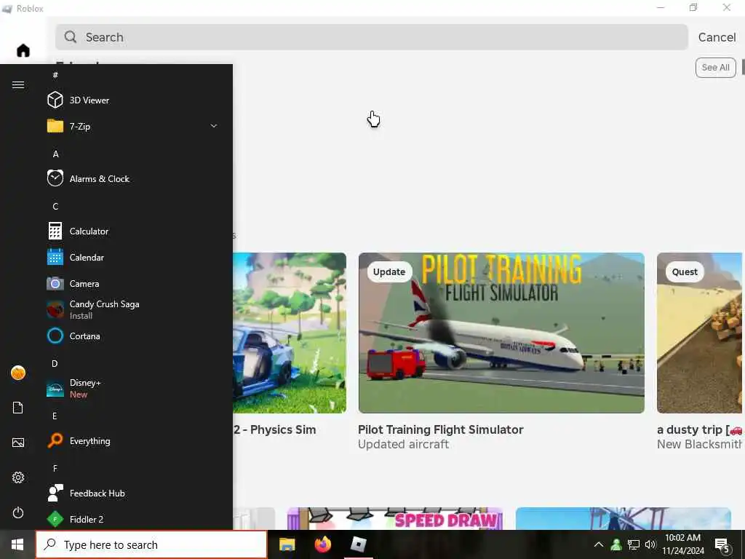Click the Pilot Training Flight Simulator title
The width and height of the screenshot is (745, 559).
click(x=440, y=429)
